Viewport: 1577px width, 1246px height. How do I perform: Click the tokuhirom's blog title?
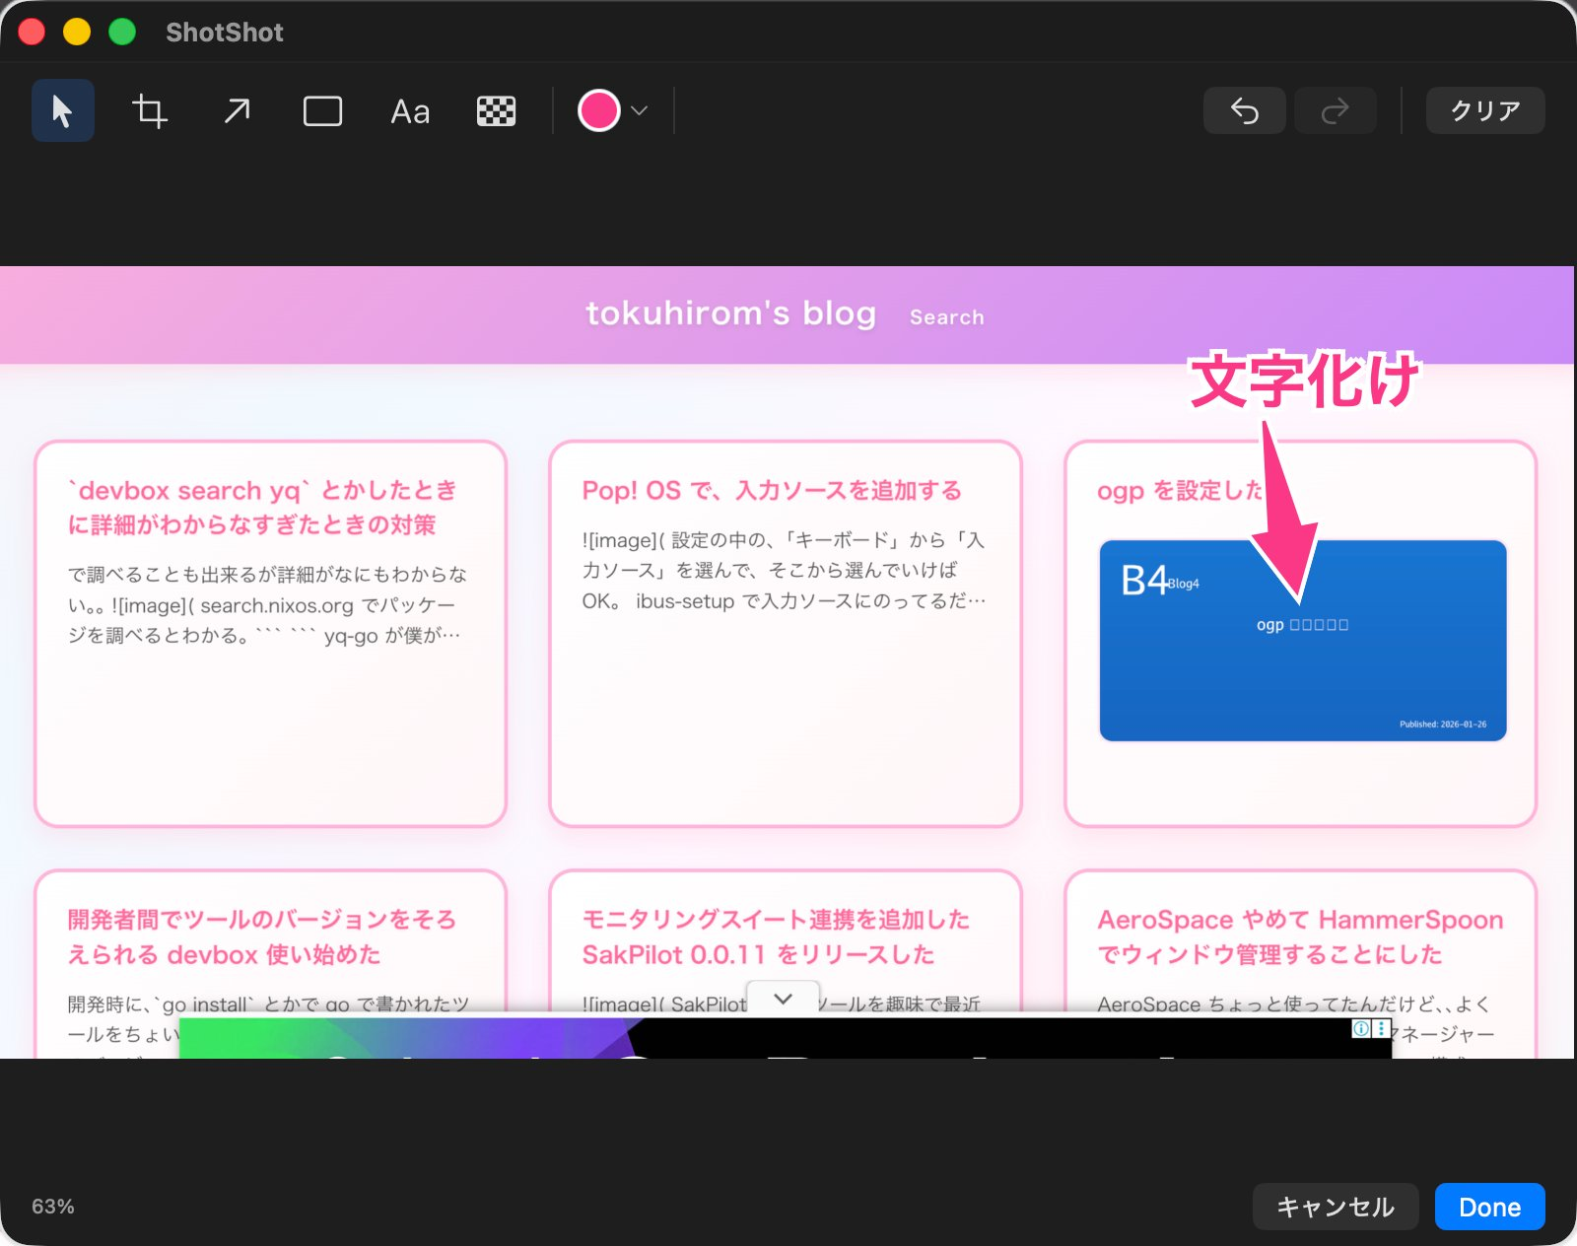click(x=730, y=313)
